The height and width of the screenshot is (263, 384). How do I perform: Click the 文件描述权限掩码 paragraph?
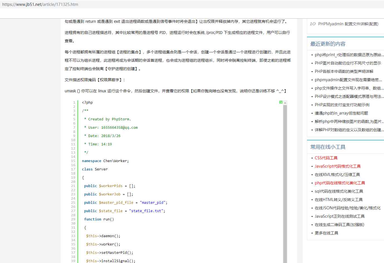tap(95, 80)
